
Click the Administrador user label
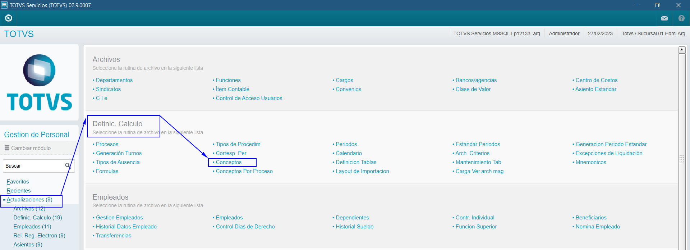pyautogui.click(x=564, y=33)
